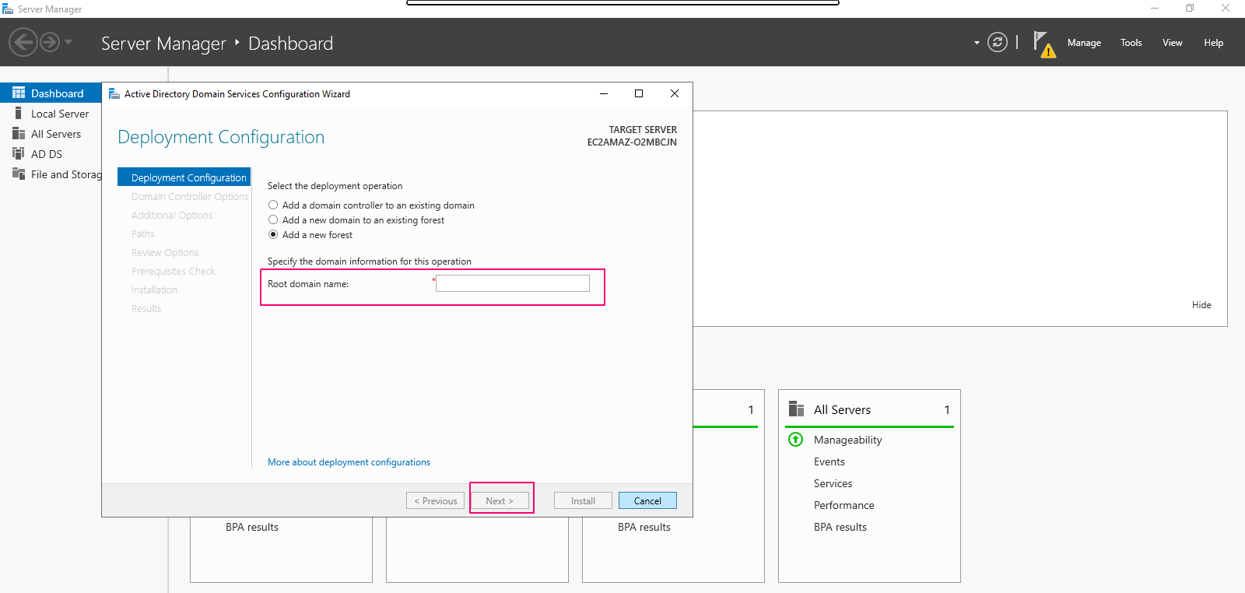
Task: Select Deployment Configuration wizard step
Action: [x=184, y=177]
